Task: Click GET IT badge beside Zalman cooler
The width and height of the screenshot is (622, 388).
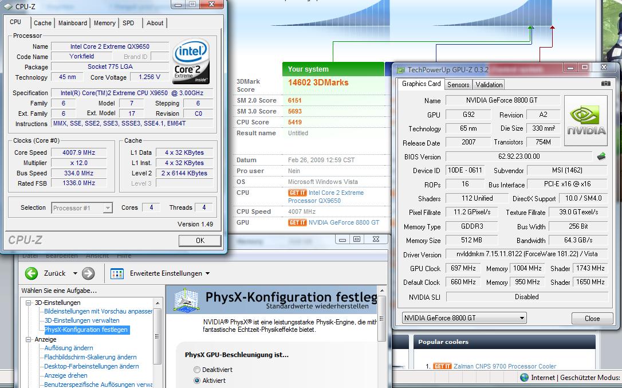Action: click(x=442, y=366)
